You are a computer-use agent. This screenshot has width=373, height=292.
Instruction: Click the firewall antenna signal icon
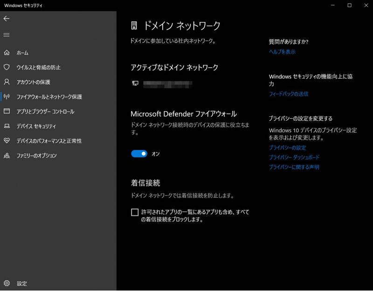click(x=7, y=96)
